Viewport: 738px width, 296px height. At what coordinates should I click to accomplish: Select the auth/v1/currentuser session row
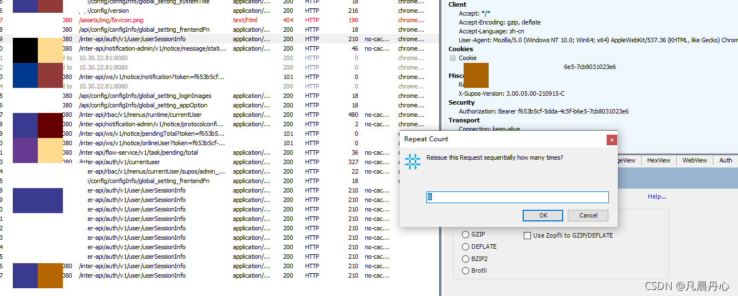click(x=220, y=162)
